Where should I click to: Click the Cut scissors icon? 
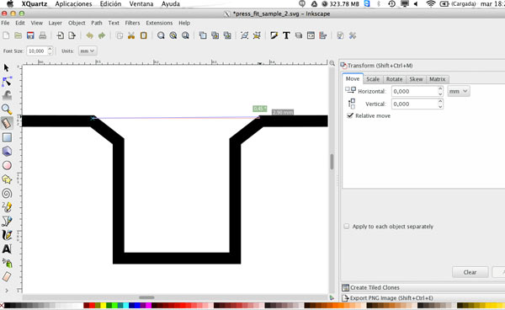[131, 35]
